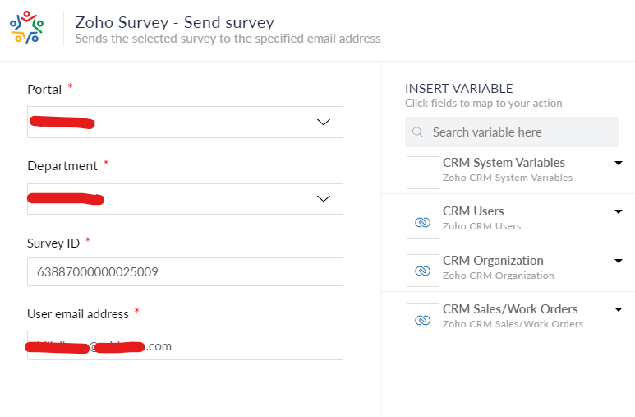635x417 pixels.
Task: Expand the CRM Organization arrow
Action: (x=619, y=261)
